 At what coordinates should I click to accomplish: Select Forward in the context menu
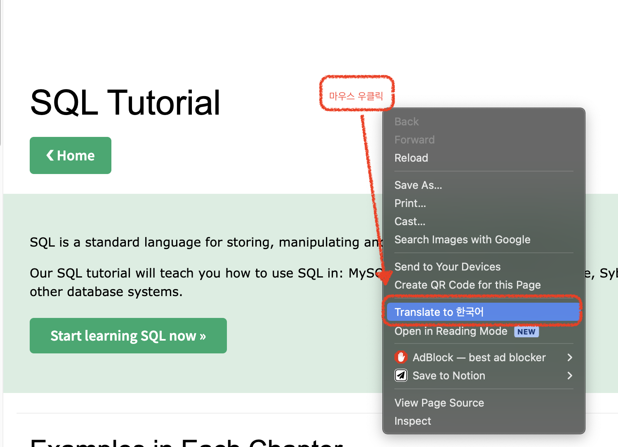click(414, 140)
